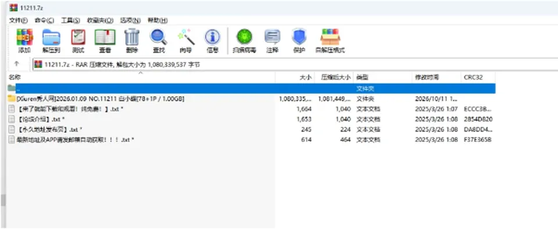Click file icon of 1,664-byte txt row
The height and width of the screenshot is (229, 558).
coord(12,108)
